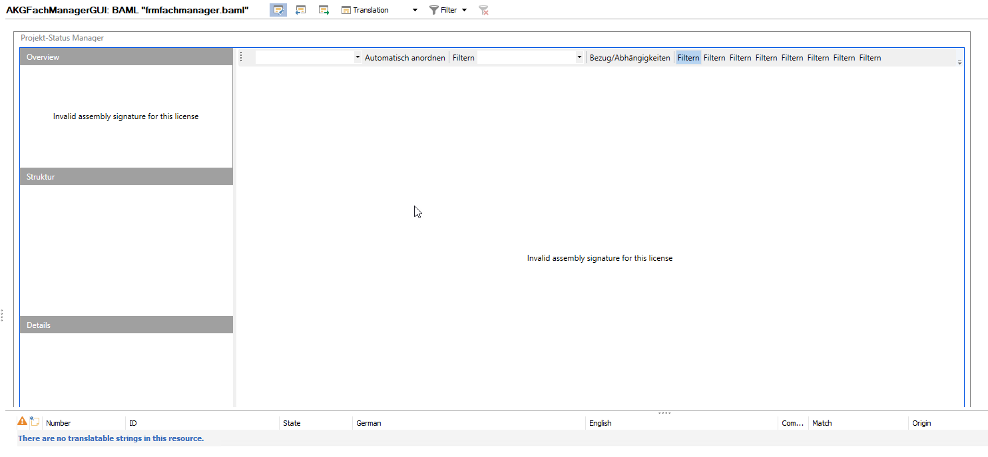Image resolution: width=988 pixels, height=457 pixels.
Task: Click the Filter funnel icon
Action: (434, 10)
